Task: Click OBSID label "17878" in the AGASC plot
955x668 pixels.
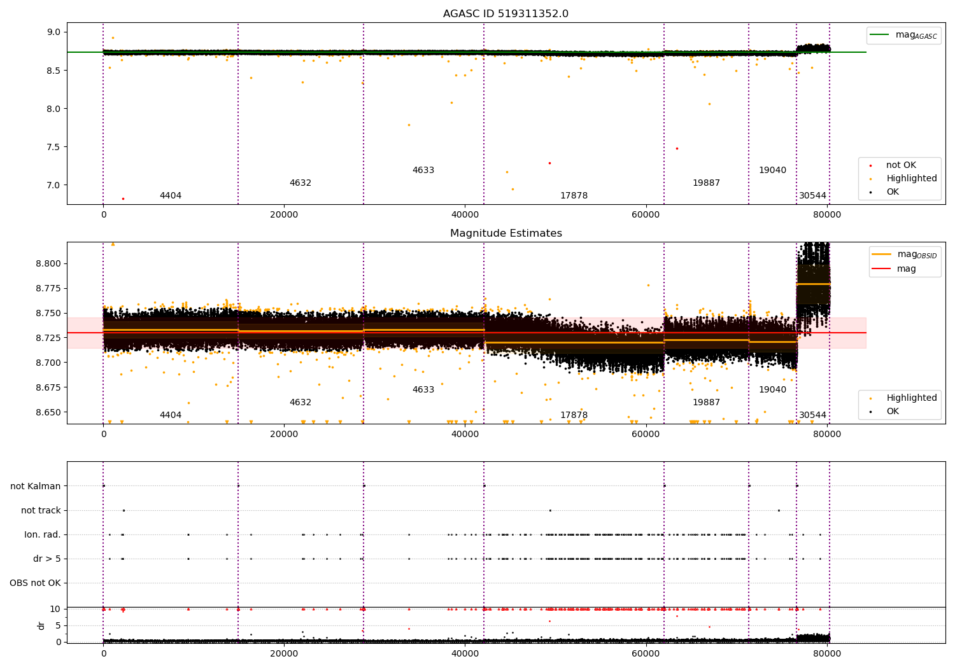Action: click(574, 196)
